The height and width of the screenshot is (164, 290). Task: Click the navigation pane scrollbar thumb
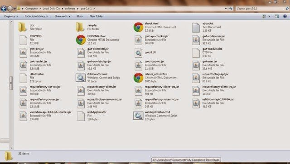click(x=11, y=83)
